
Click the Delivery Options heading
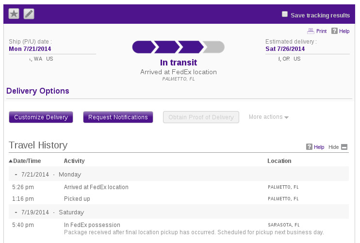pyautogui.click(x=38, y=91)
